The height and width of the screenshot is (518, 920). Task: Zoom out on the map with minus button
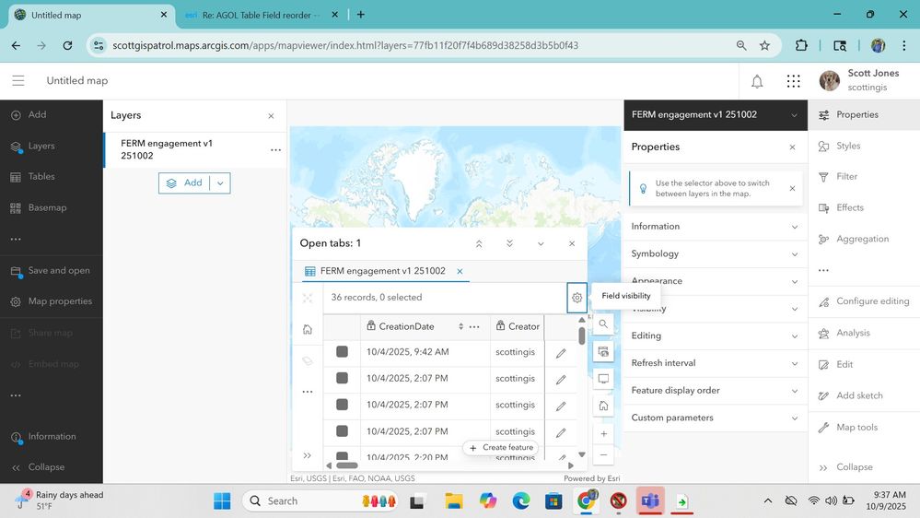click(603, 454)
